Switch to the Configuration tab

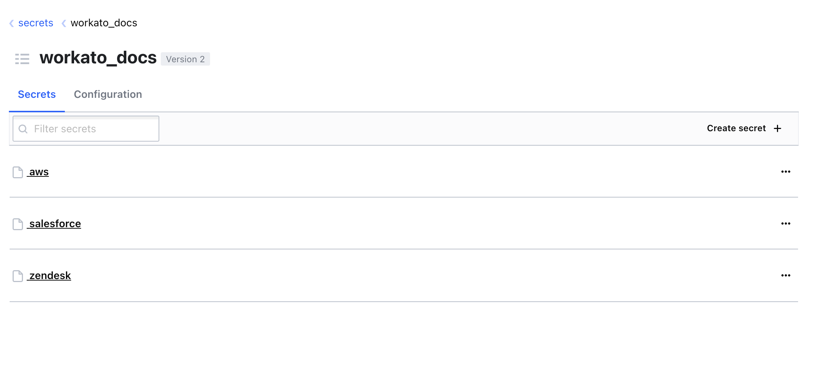(x=108, y=95)
